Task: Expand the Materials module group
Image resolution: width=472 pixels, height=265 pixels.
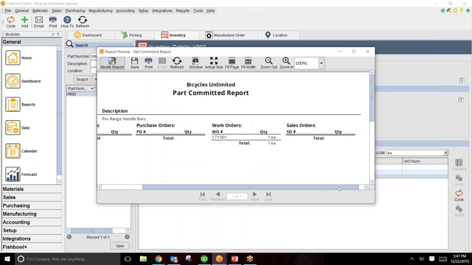Action: click(32, 189)
